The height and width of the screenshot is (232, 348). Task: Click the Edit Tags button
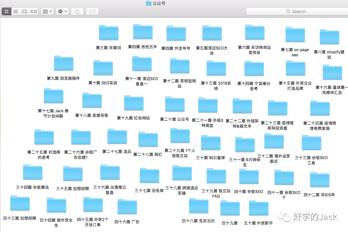click(x=92, y=11)
